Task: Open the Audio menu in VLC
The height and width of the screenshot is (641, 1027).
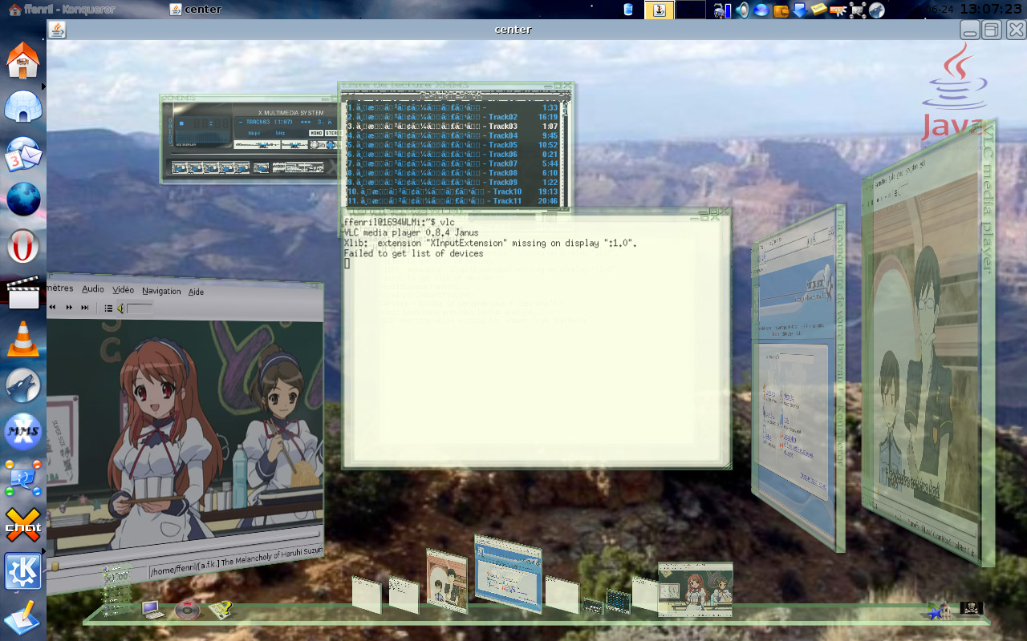Action: (93, 288)
